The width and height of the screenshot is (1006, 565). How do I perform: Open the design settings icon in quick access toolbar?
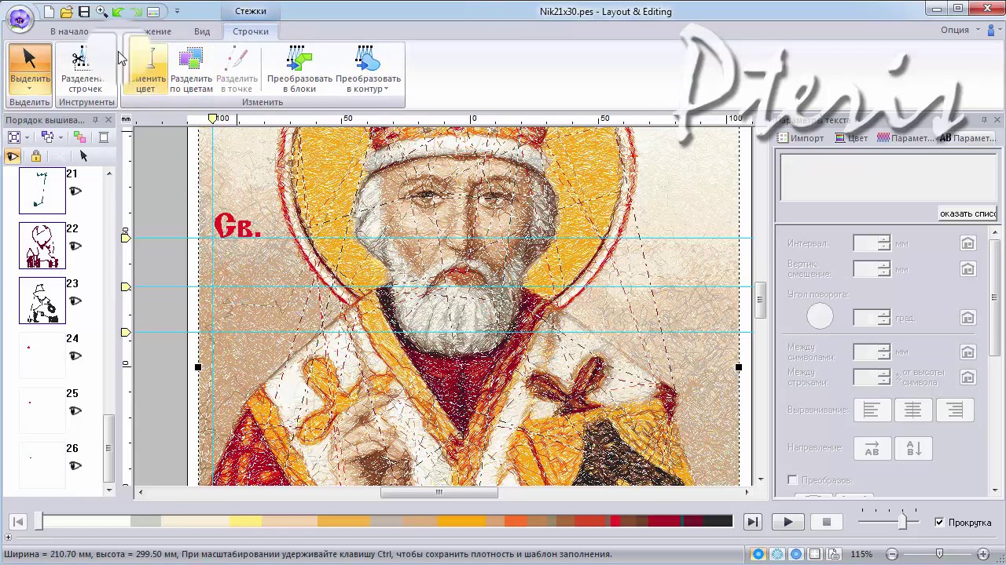point(153,12)
